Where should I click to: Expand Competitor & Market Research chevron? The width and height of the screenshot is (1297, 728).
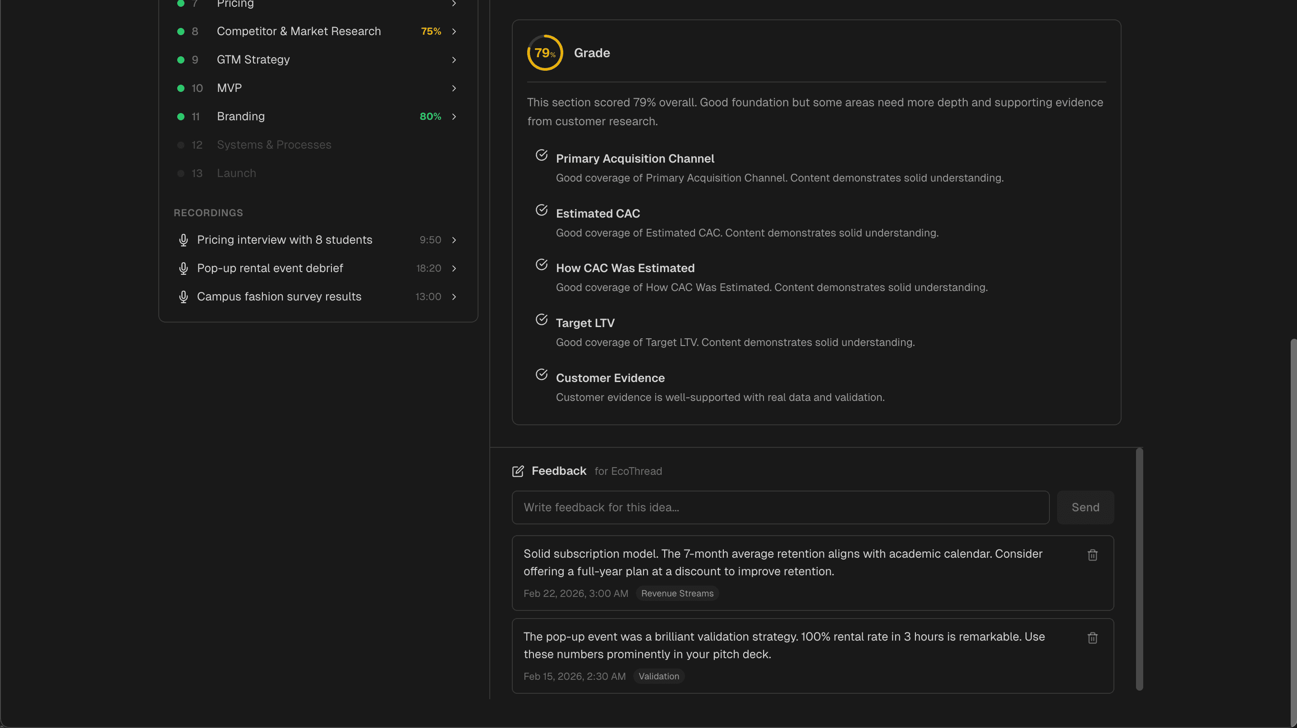coord(454,31)
